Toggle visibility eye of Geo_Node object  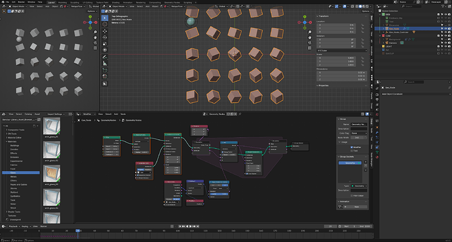(445, 29)
